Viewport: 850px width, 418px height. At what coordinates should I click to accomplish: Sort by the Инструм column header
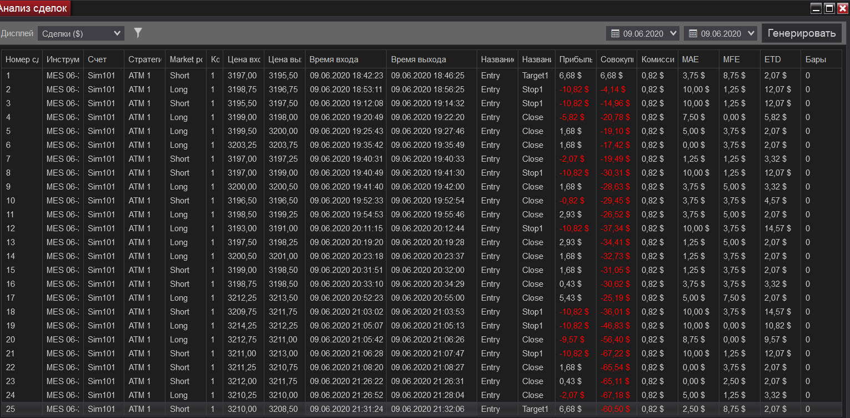(63, 59)
